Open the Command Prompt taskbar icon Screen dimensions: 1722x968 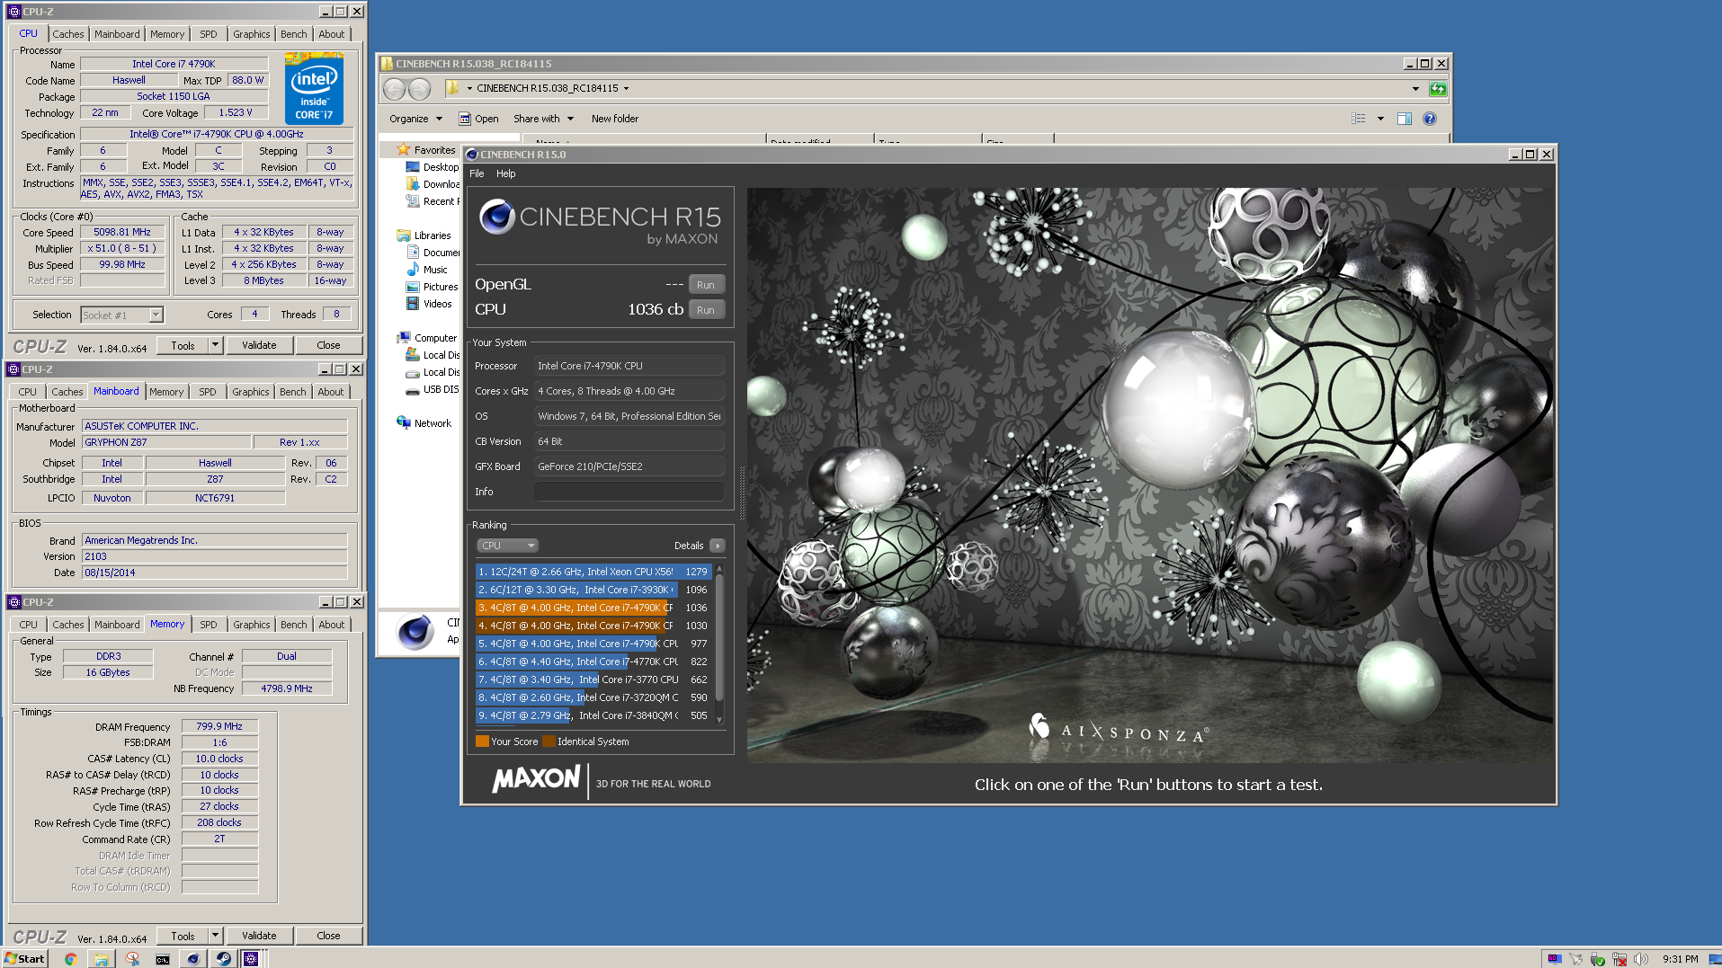(x=163, y=959)
